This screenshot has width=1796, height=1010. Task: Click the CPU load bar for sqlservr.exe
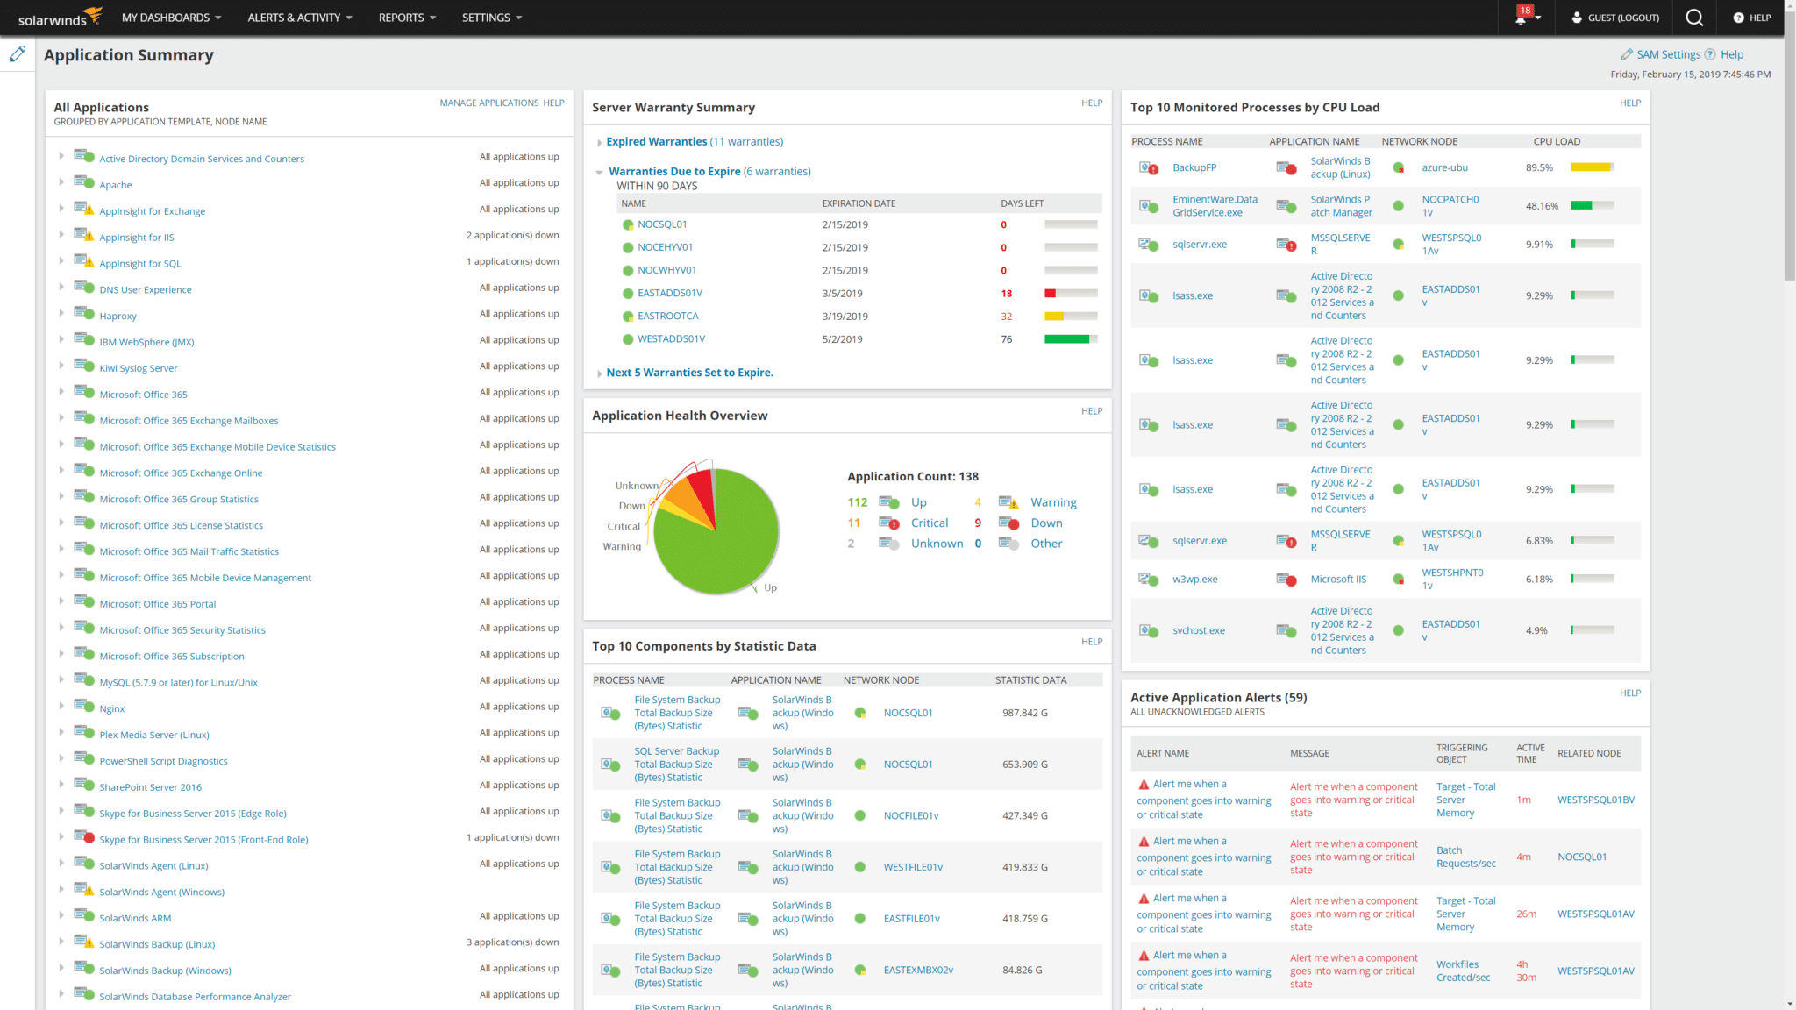point(1592,244)
